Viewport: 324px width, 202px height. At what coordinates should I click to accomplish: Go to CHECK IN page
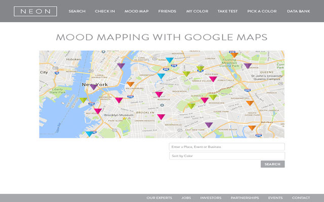(x=105, y=11)
